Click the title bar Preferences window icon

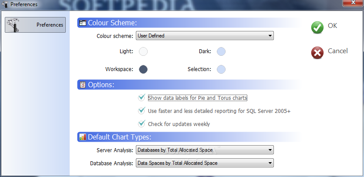pyautogui.click(x=5, y=4)
